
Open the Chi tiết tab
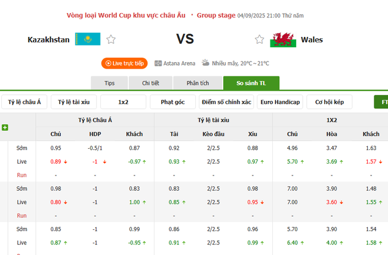pyautogui.click(x=150, y=83)
